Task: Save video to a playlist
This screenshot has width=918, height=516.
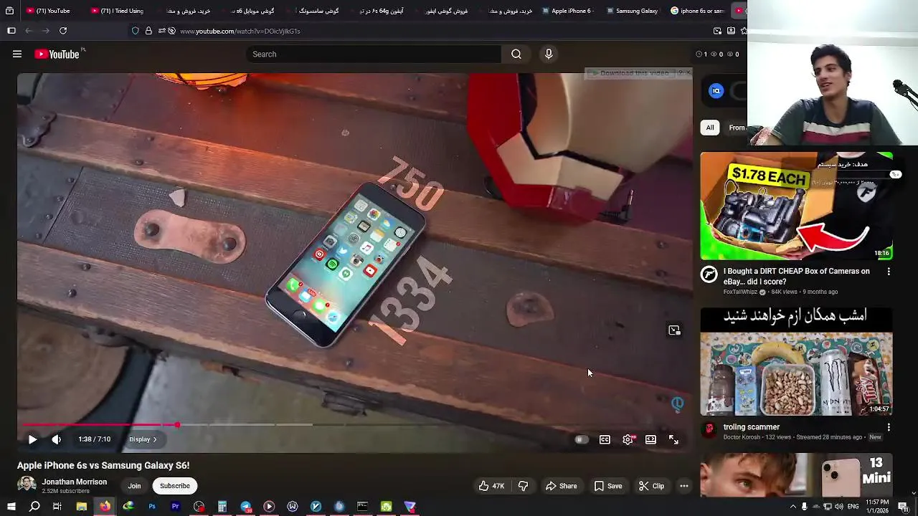Action: coord(608,486)
